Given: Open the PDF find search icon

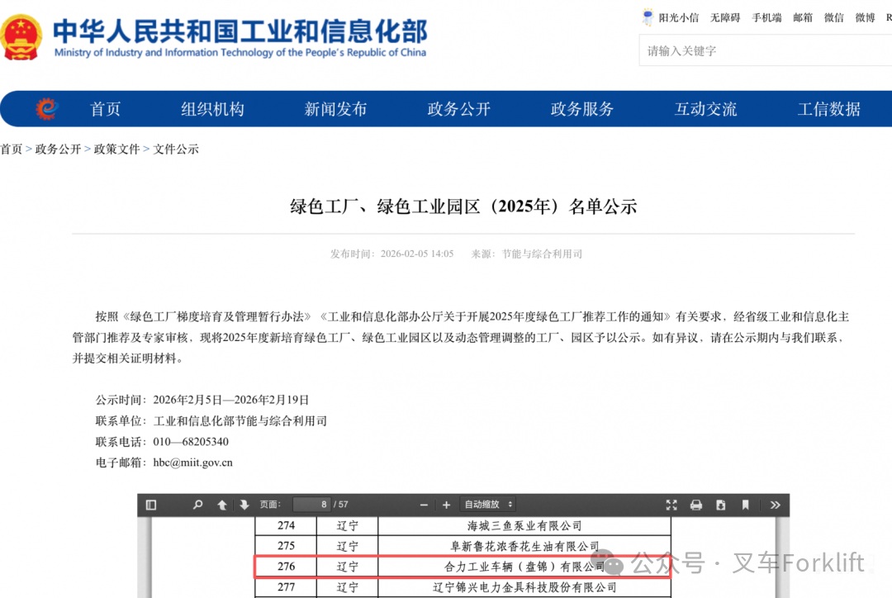Looking at the screenshot, I should [198, 505].
